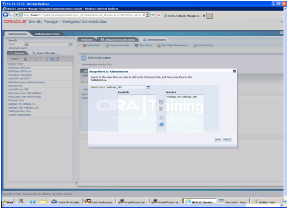This screenshot has width=288, height=209.
Task: Click the Move all users right icon
Action: click(x=161, y=109)
